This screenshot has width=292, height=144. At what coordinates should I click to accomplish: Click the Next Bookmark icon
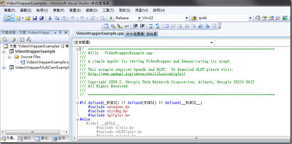tap(180, 26)
